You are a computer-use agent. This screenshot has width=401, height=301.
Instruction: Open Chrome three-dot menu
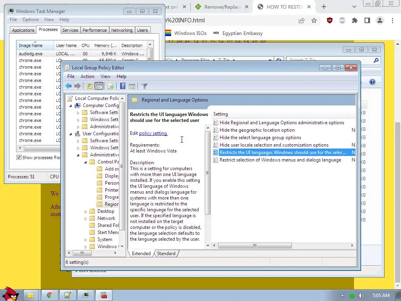(x=392, y=20)
